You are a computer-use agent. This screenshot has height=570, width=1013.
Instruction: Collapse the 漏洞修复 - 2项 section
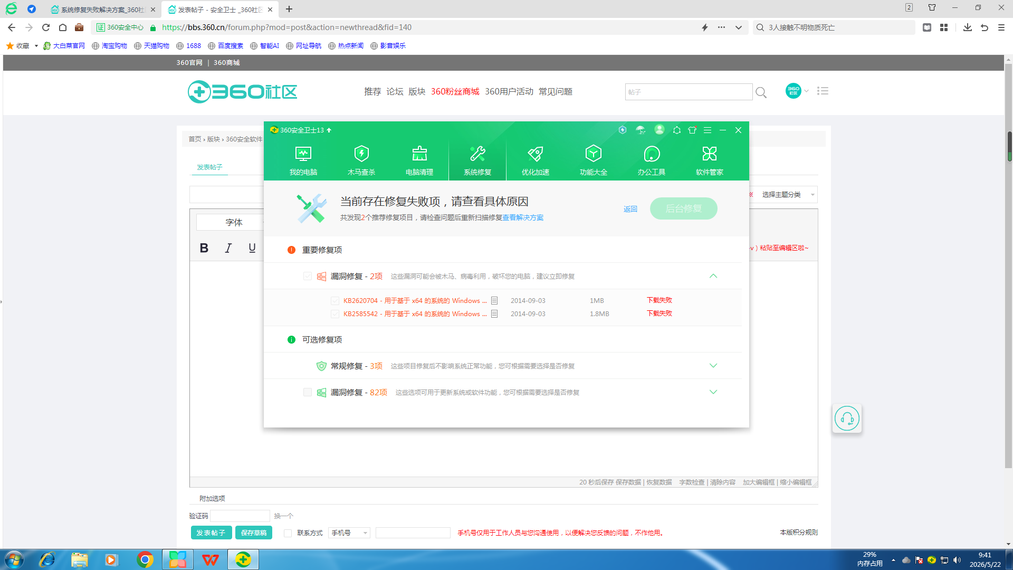pyautogui.click(x=713, y=276)
